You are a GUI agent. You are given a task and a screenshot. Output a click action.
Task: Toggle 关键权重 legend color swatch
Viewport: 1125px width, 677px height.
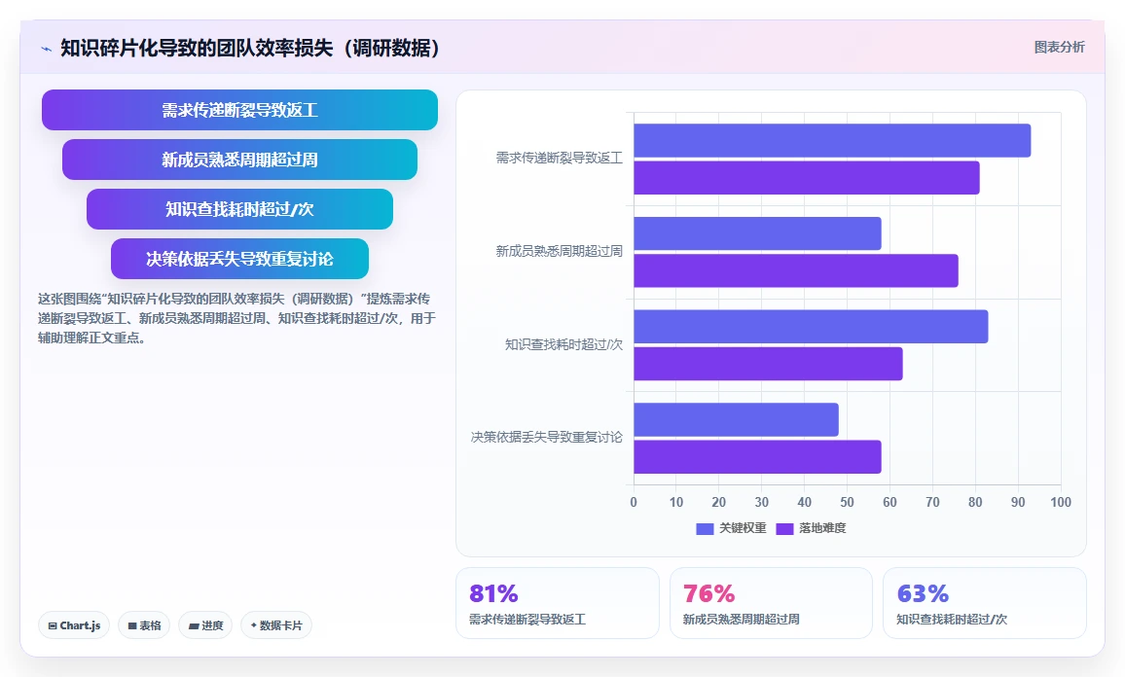pos(705,528)
